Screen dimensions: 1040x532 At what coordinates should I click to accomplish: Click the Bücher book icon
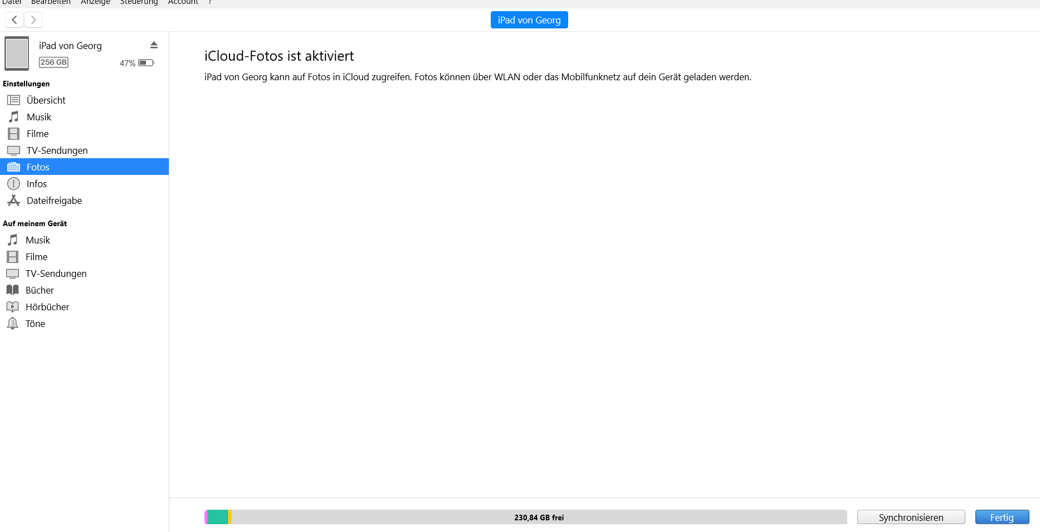[x=12, y=290]
